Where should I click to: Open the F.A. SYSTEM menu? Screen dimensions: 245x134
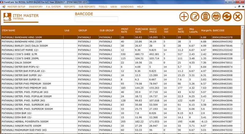[x=53, y=7]
